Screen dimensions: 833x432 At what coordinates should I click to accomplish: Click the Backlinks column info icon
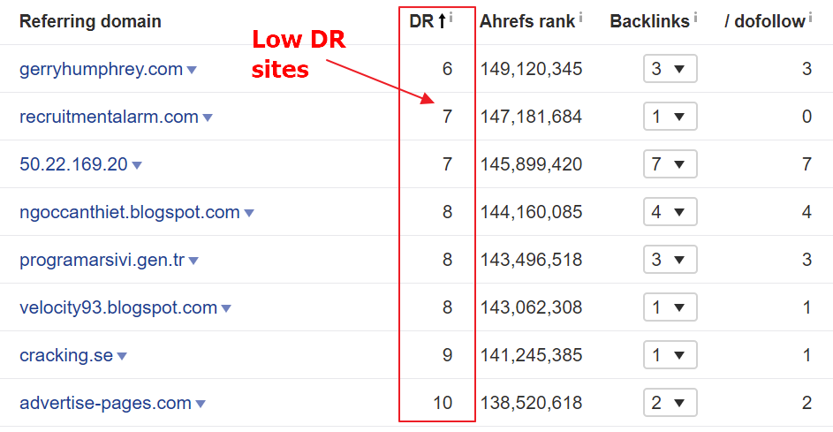pyautogui.click(x=695, y=17)
